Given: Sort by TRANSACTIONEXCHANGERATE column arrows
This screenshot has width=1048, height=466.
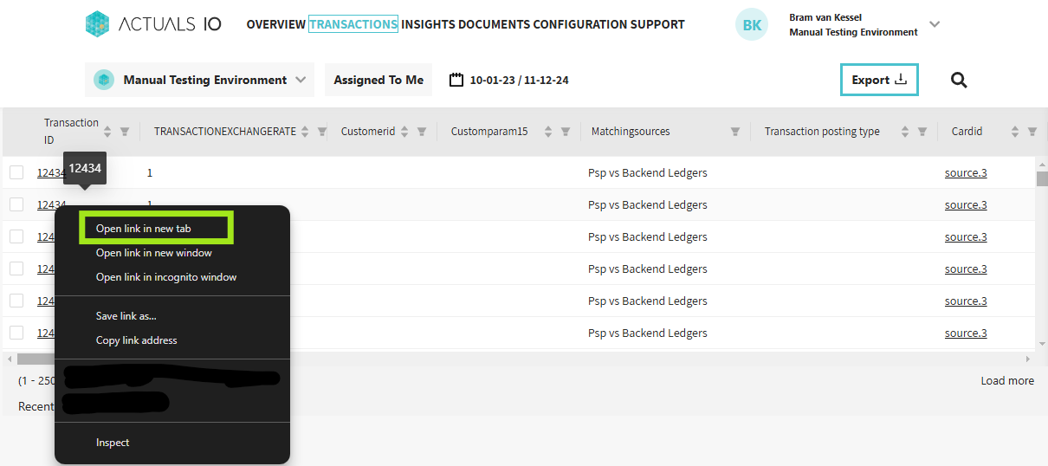Looking at the screenshot, I should pyautogui.click(x=305, y=132).
